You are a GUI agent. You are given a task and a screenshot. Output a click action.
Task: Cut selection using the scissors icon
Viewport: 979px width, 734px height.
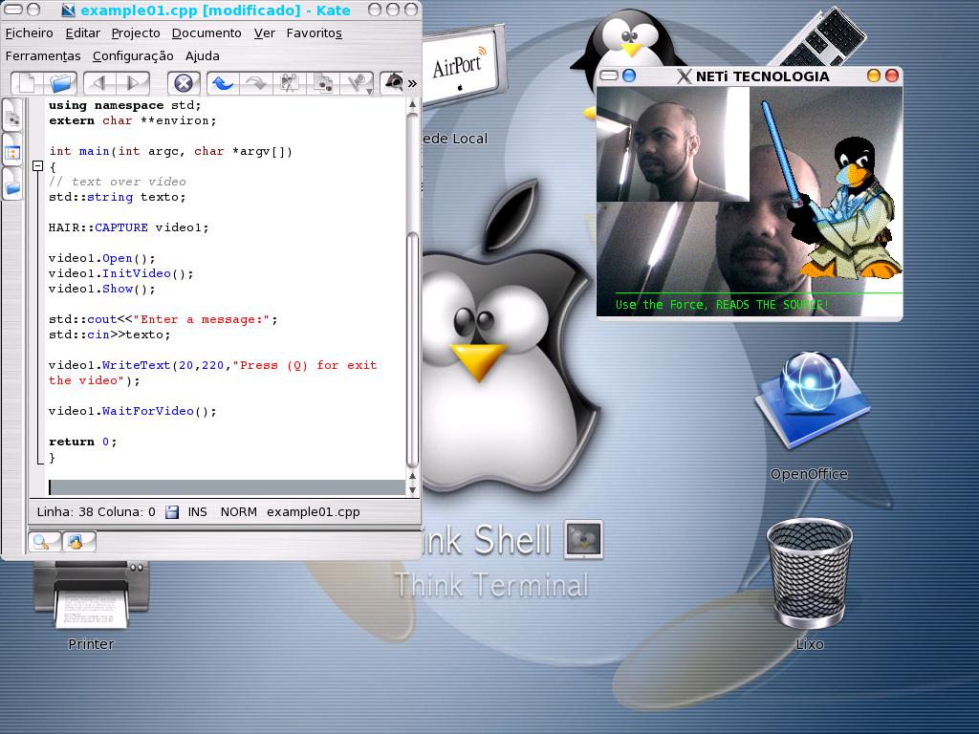(x=289, y=82)
